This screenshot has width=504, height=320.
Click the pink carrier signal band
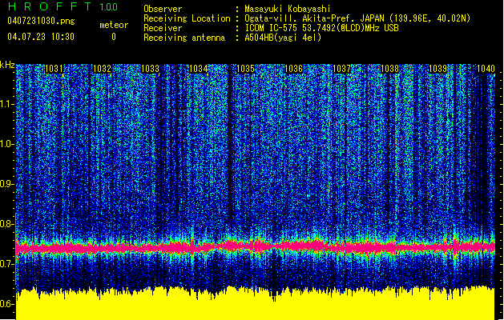click(256, 248)
